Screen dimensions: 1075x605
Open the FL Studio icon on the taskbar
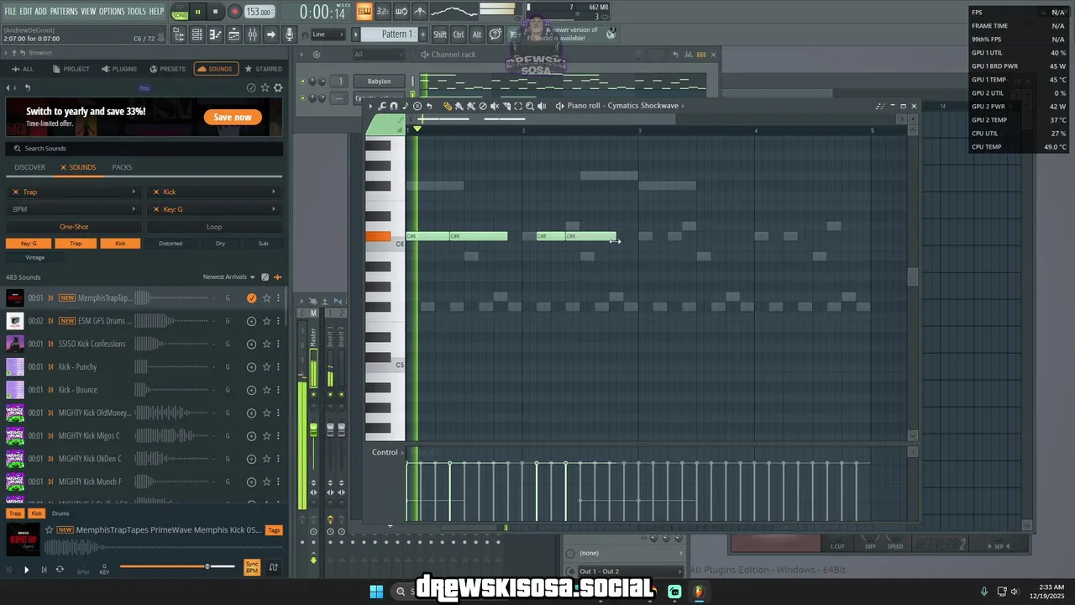pos(698,592)
